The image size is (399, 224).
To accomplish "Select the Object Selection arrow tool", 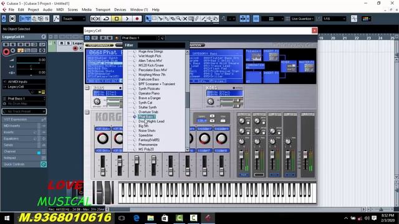I will point(148,19).
